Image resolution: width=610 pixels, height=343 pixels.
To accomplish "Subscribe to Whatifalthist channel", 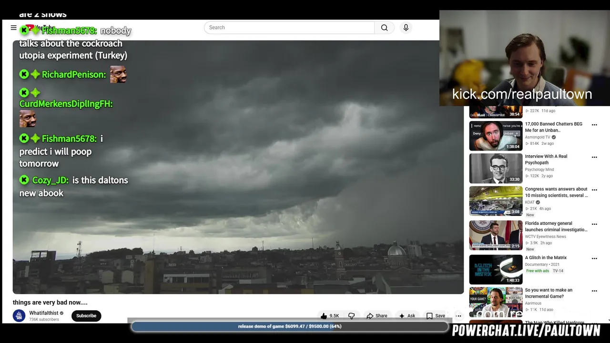I will click(86, 316).
